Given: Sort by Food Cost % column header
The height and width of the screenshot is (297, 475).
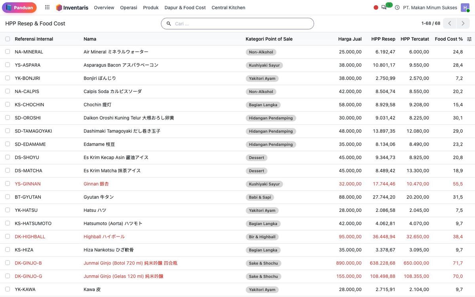Looking at the screenshot, I should point(448,39).
